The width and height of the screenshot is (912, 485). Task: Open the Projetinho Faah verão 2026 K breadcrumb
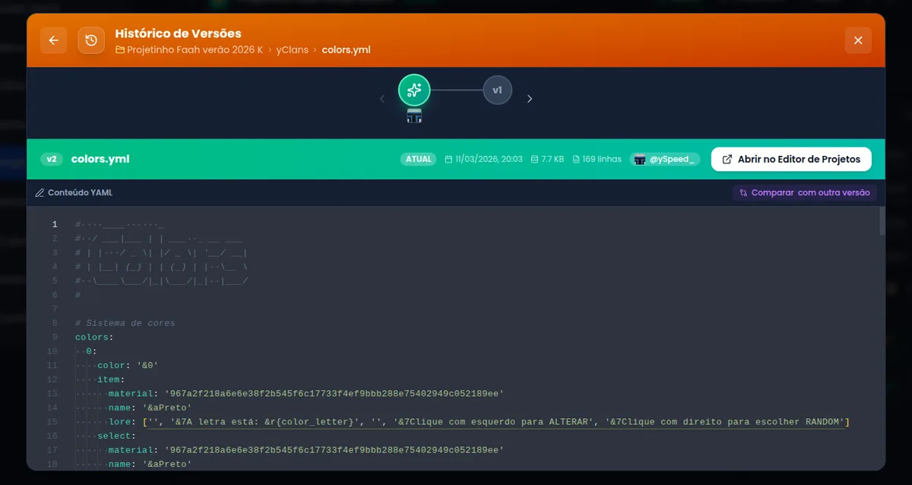click(x=195, y=50)
